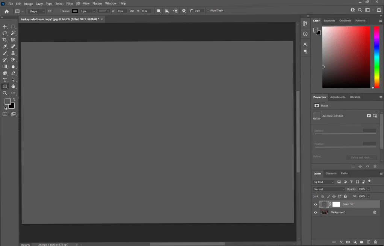This screenshot has width=384, height=246.
Task: Switch to the Channels tab
Action: pyautogui.click(x=331, y=173)
